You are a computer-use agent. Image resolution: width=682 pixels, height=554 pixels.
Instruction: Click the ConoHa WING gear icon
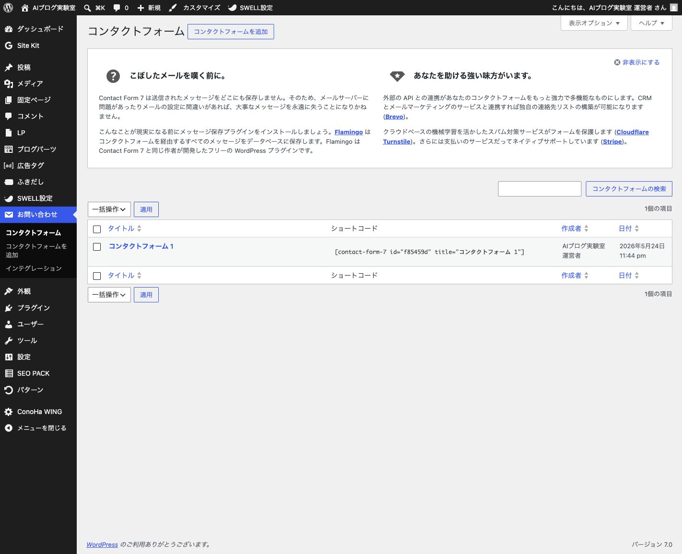9,412
